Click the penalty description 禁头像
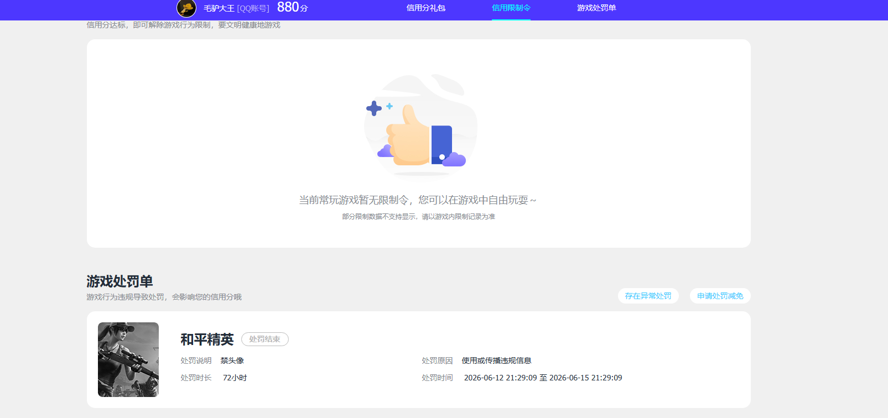Screen dimensions: 888x418 232,360
